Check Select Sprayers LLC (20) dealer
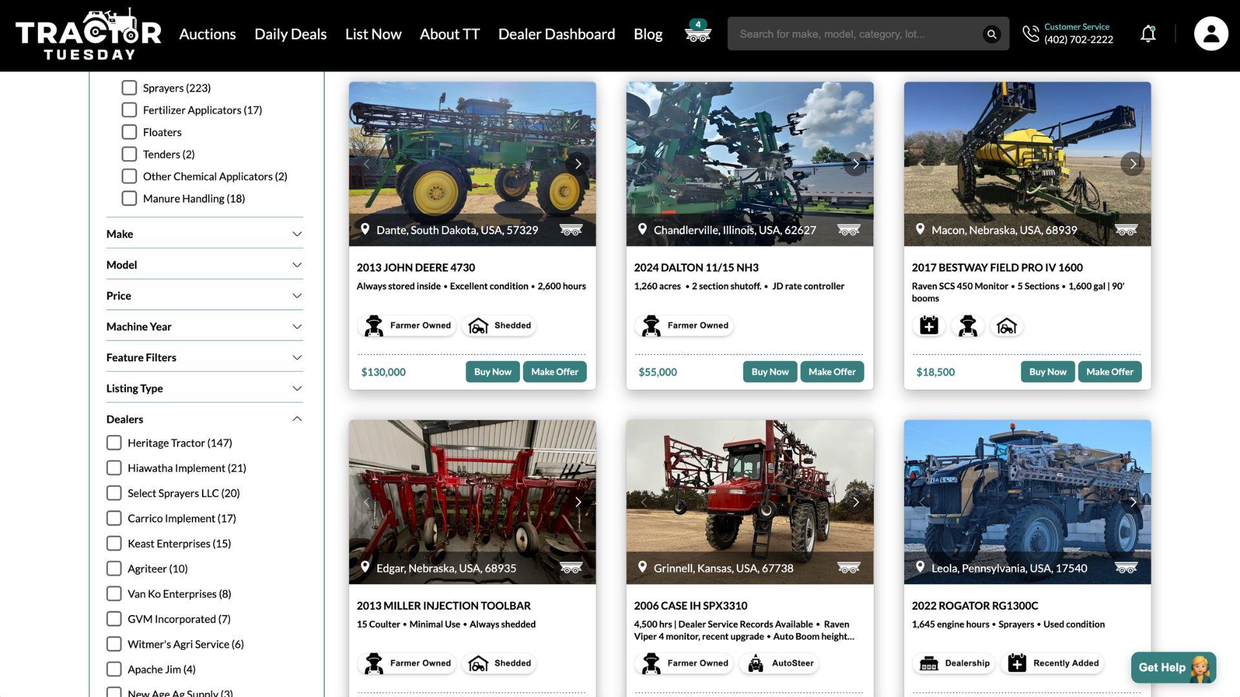Image resolution: width=1240 pixels, height=697 pixels. 114,493
